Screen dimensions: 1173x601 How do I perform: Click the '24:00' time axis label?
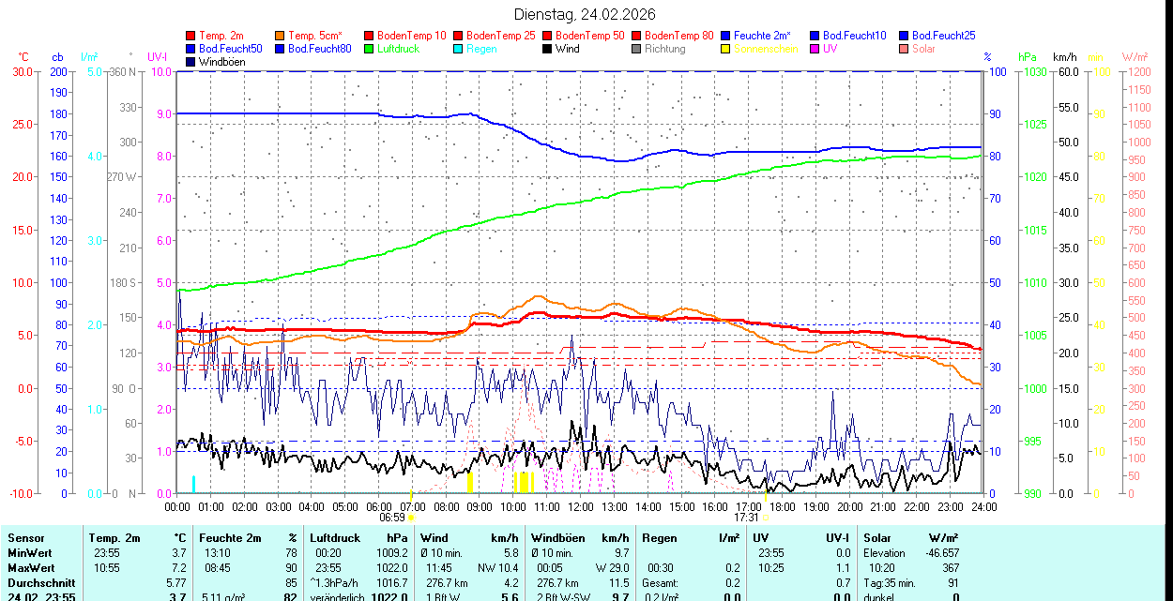tap(983, 506)
